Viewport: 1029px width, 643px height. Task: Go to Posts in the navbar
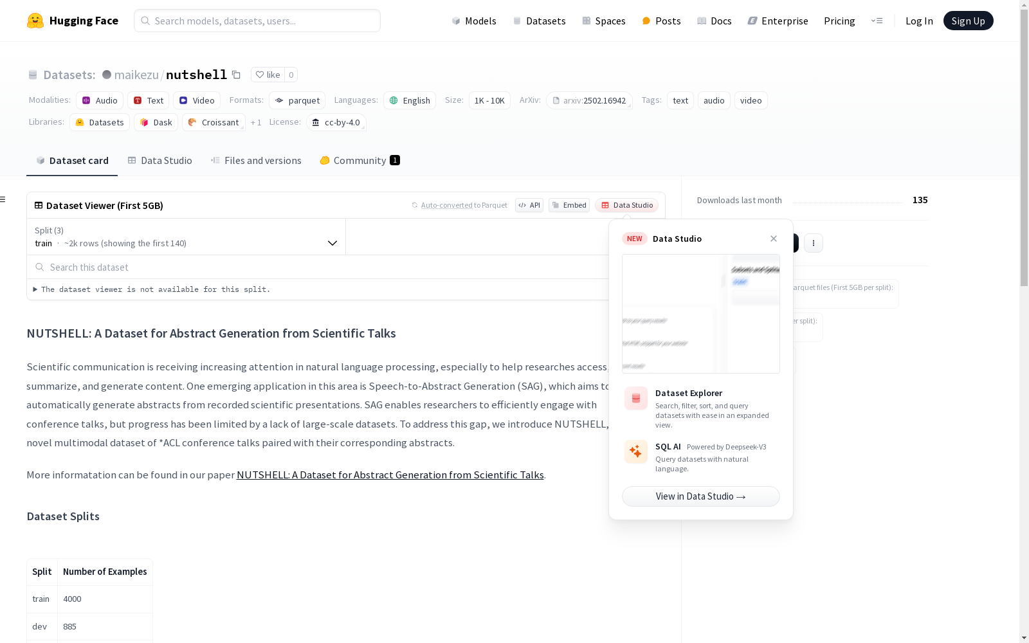(x=662, y=21)
